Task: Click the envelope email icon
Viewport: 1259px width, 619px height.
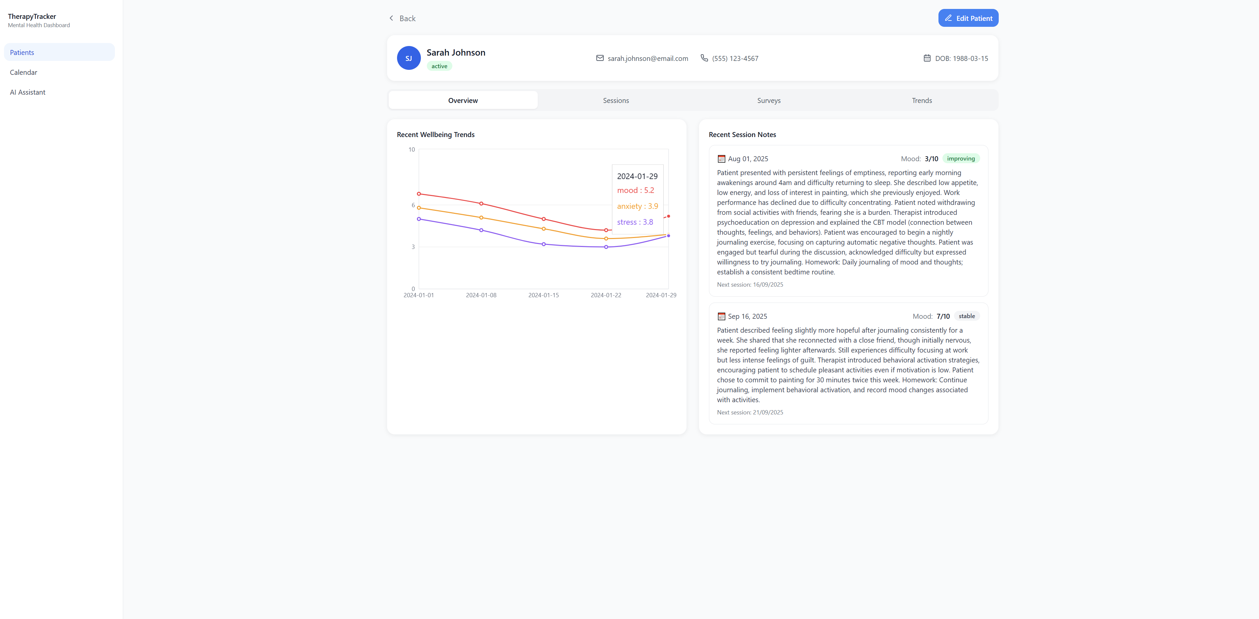Action: (x=600, y=58)
